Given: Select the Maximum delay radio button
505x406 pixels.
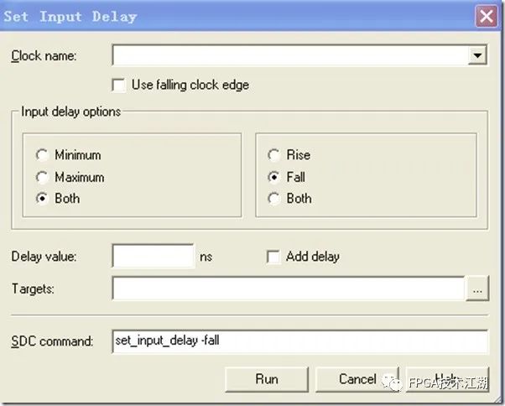Looking at the screenshot, I should [x=42, y=177].
